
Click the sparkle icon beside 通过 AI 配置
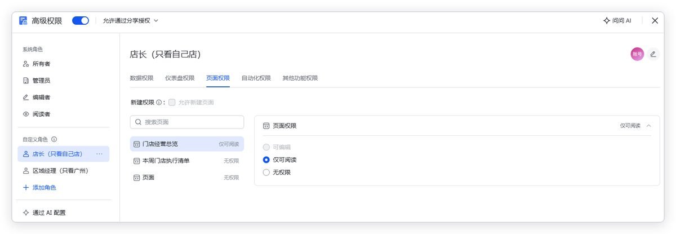26,213
